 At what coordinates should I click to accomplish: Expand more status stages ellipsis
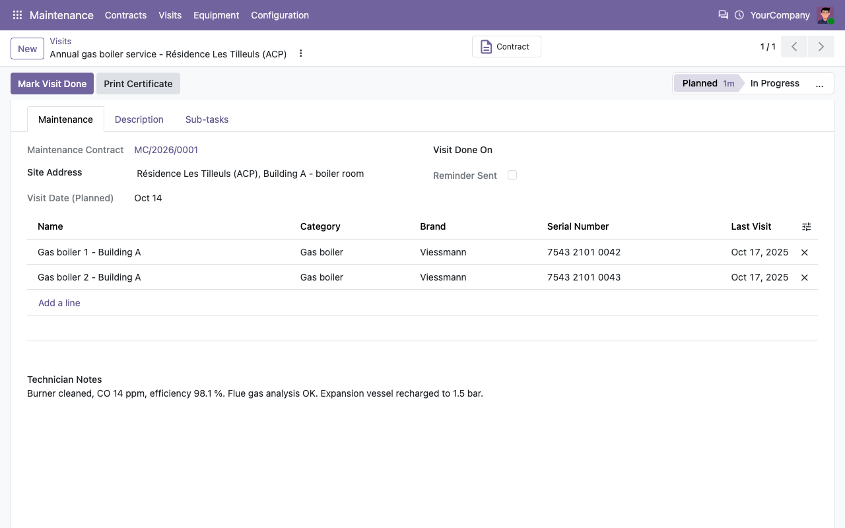click(819, 84)
